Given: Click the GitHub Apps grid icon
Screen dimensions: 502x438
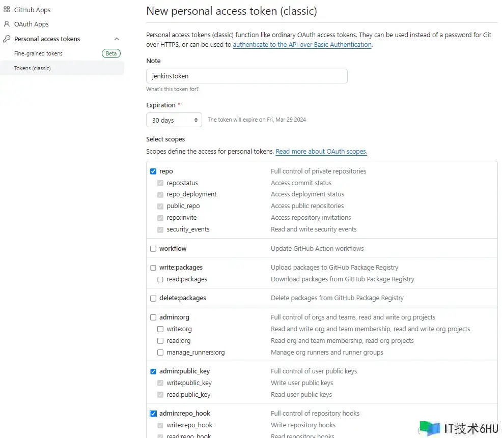Looking at the screenshot, I should click(x=7, y=10).
